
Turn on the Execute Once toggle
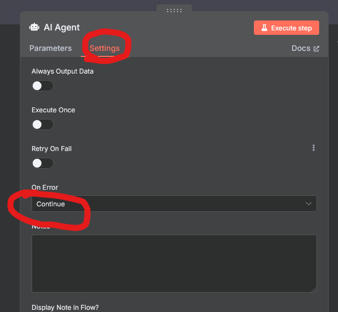pos(43,124)
